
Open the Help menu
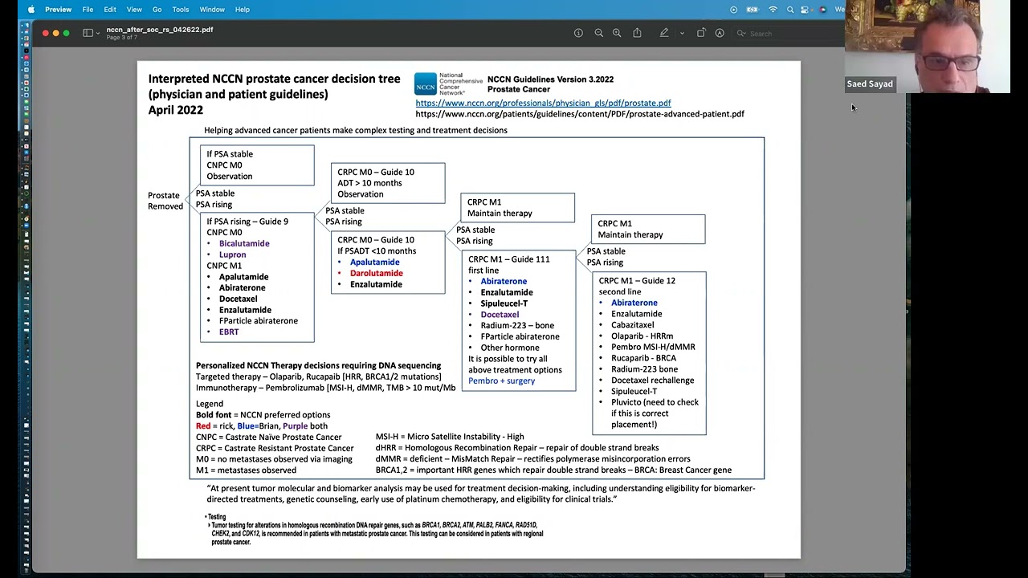242,10
